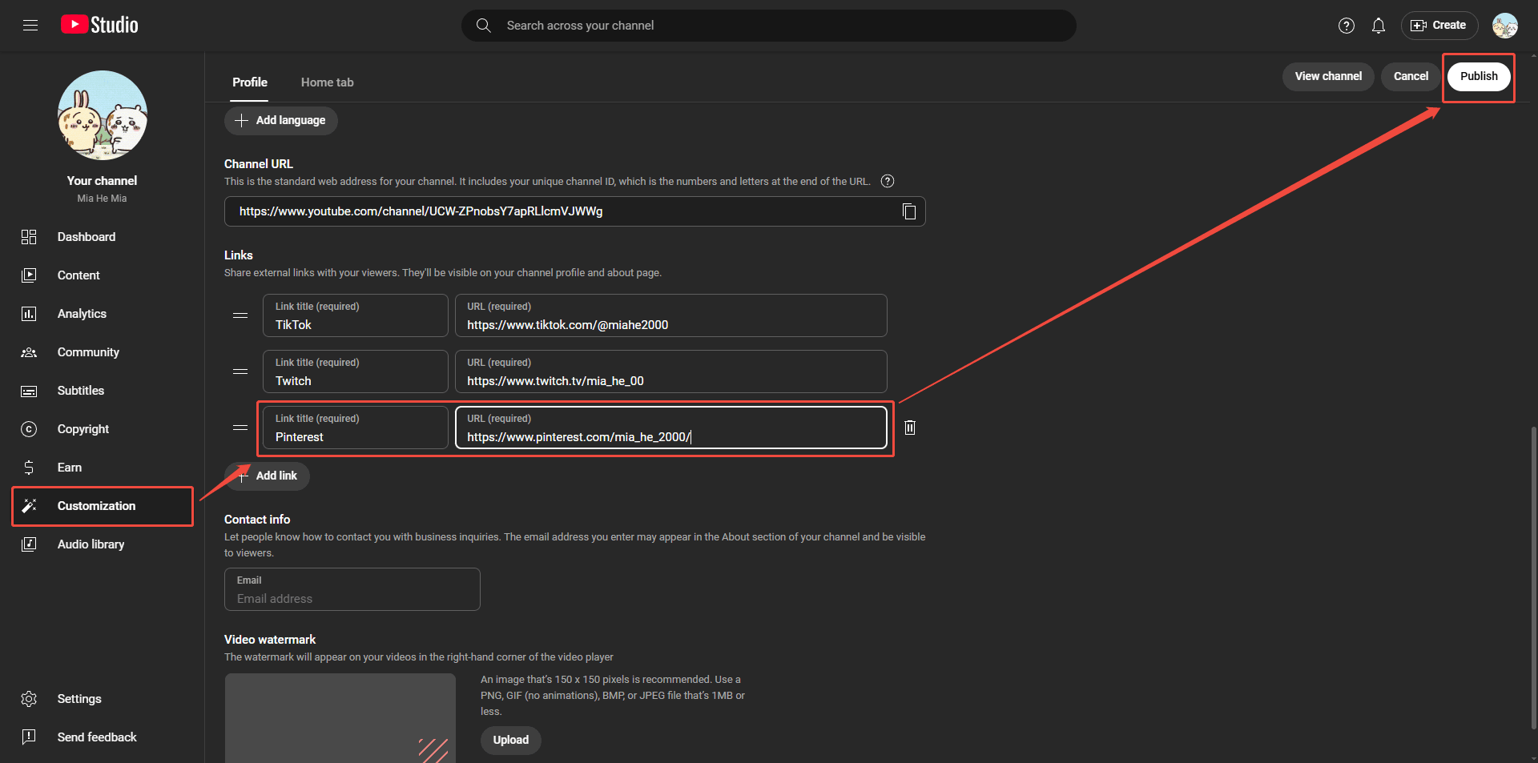Focus the Email address field
Image resolution: width=1538 pixels, height=763 pixels.
352,598
